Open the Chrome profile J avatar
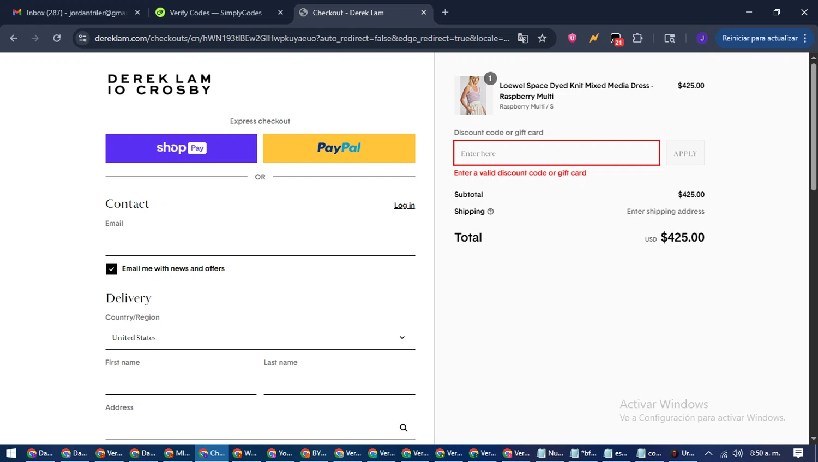This screenshot has width=818, height=462. 702,38
